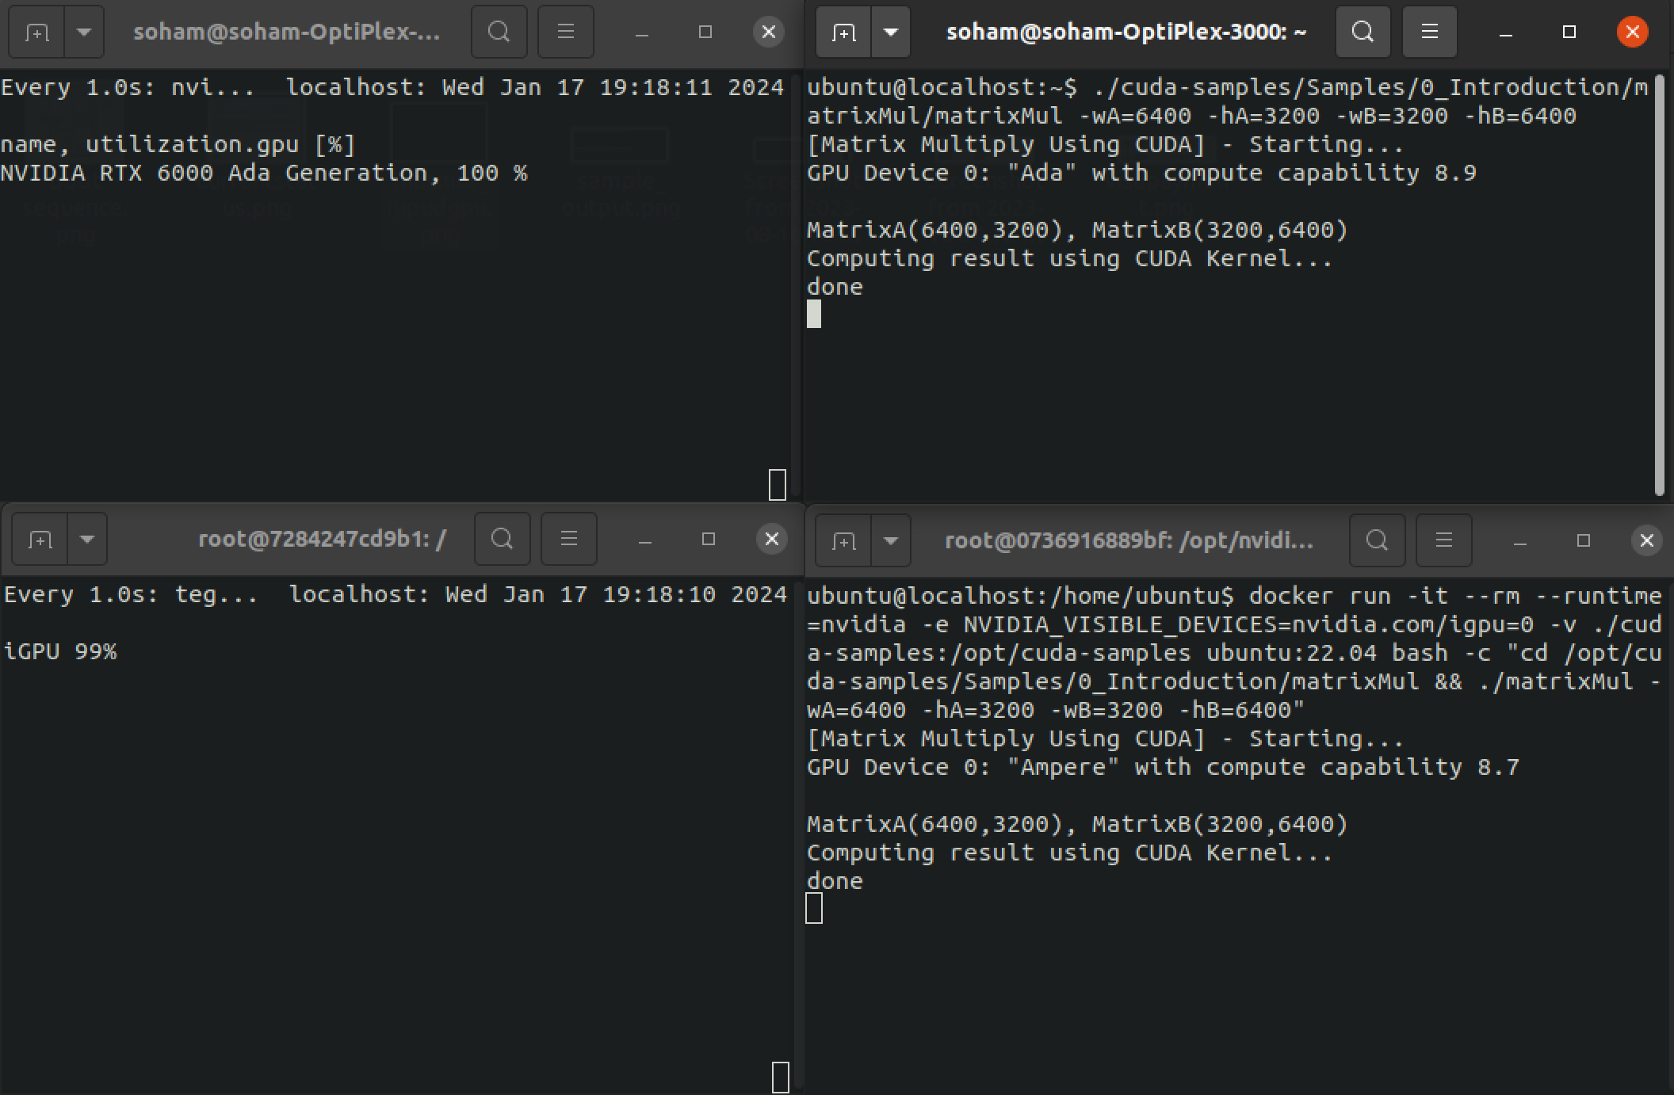Image resolution: width=1674 pixels, height=1095 pixels.
Task: Open the hamburger menu in bottom-left terminal
Action: [568, 539]
